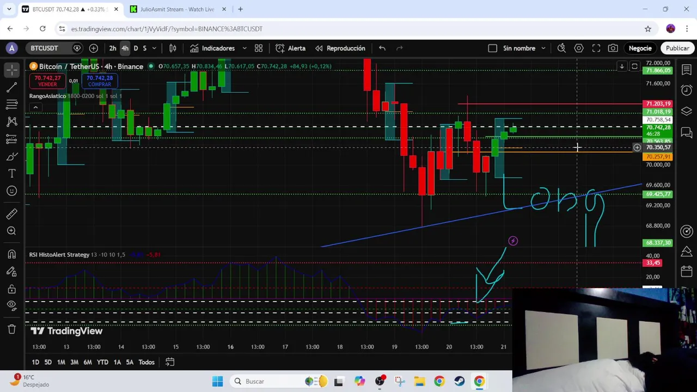Select the brush drawing tool
This screenshot has height=392, width=697.
[x=11, y=157]
